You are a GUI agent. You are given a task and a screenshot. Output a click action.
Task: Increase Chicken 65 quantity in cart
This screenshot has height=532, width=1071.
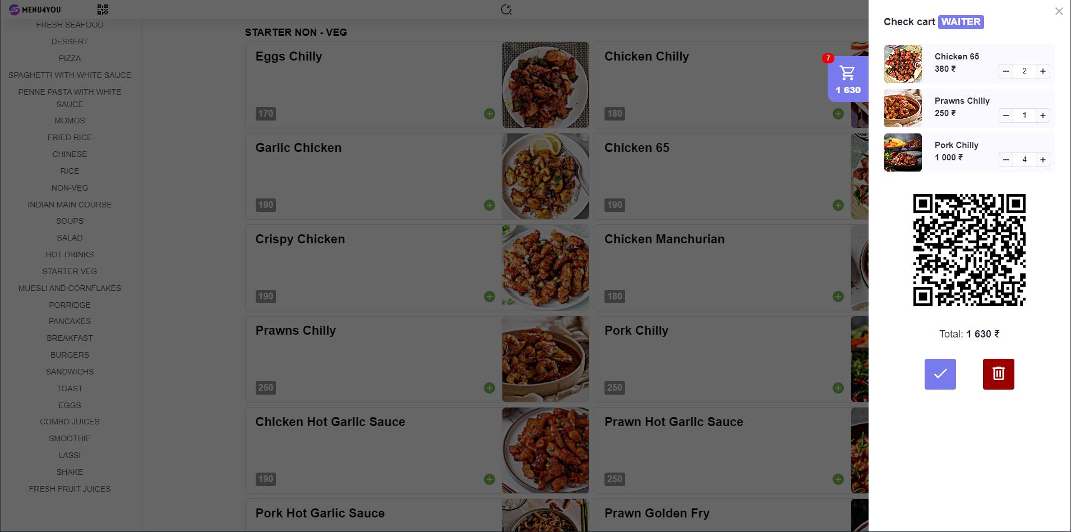[x=1042, y=71]
